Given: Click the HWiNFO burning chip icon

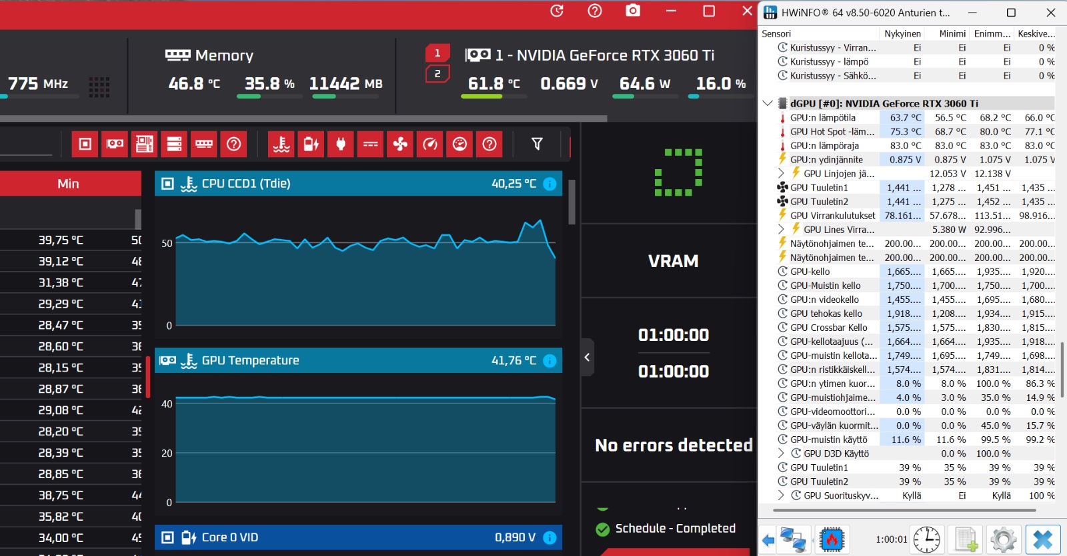Looking at the screenshot, I should [x=832, y=539].
